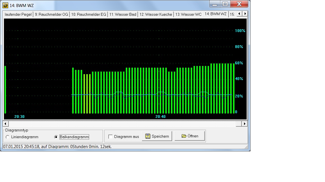325x182 pixels.
Task: Click the open folder icon on Öffnen
Action: (x=184, y=136)
